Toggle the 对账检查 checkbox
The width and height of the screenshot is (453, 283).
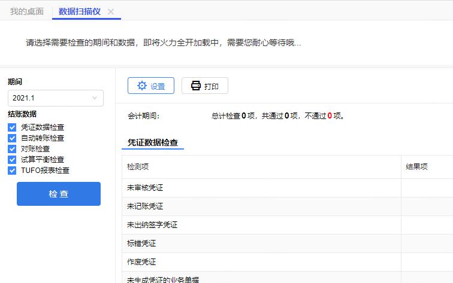(12, 148)
